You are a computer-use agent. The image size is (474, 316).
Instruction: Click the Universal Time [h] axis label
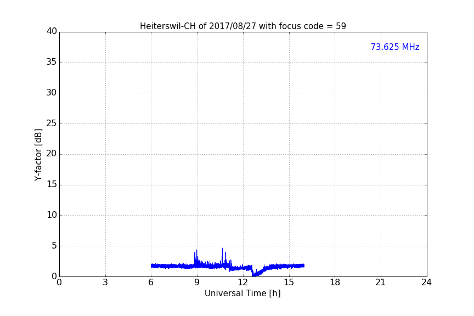242,294
